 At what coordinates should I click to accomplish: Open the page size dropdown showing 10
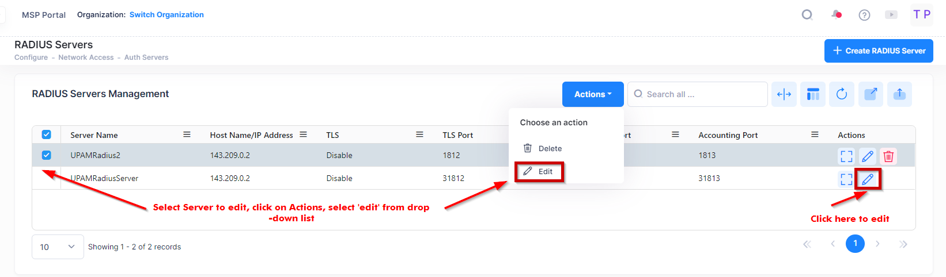pyautogui.click(x=58, y=247)
